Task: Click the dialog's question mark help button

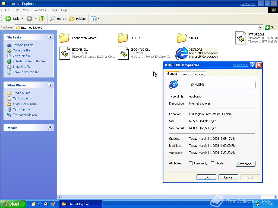Action: click(x=252, y=65)
